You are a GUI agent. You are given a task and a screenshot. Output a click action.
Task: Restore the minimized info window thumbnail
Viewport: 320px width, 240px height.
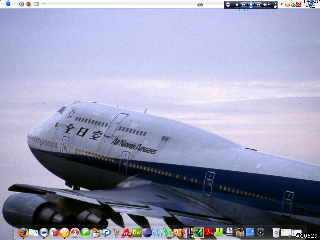tap(297, 233)
